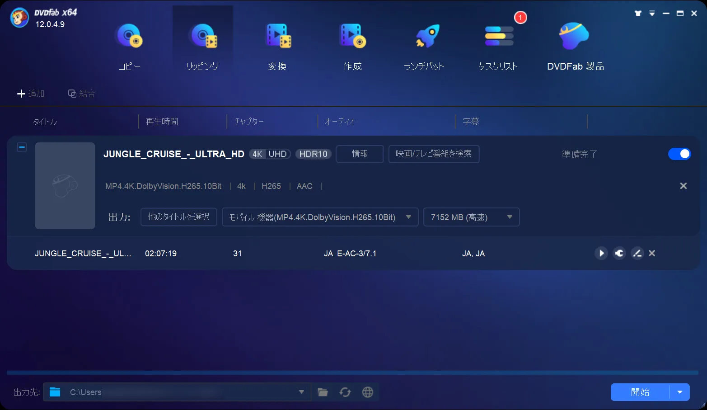Open DVDFab products page
The image size is (707, 410).
[x=575, y=47]
